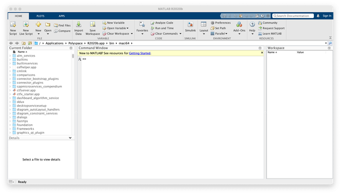341x194 pixels.
Task: Click Run and Time
Action: coord(162,28)
